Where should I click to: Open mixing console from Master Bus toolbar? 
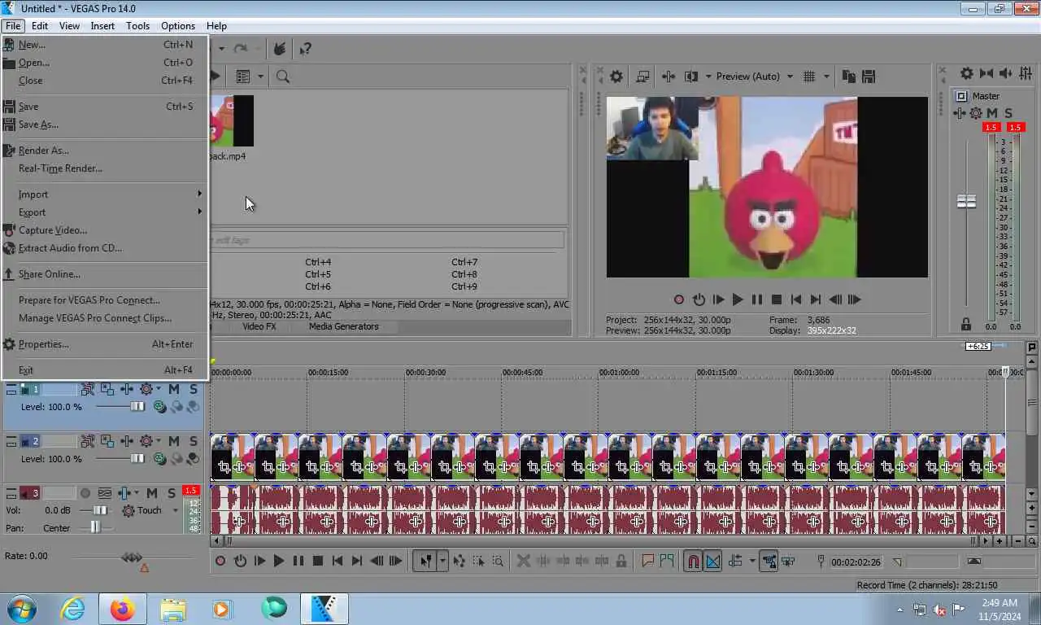click(x=1026, y=73)
